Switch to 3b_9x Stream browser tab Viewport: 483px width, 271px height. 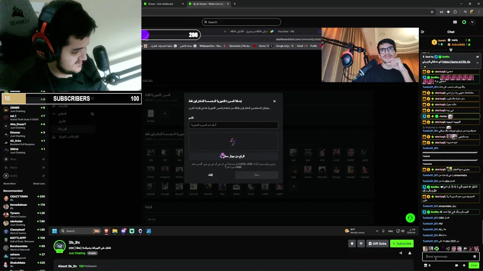click(x=209, y=4)
